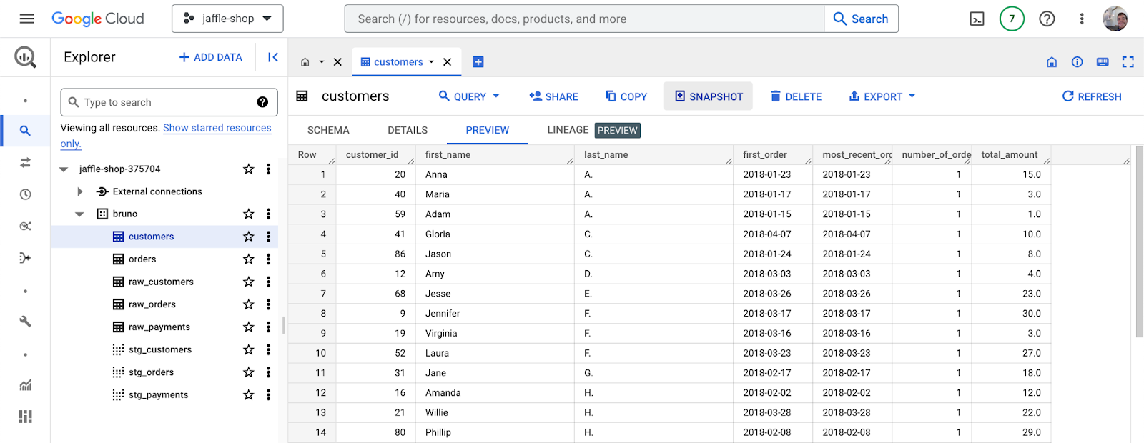
Task: Open the search help icon in Explorer
Action: [262, 102]
